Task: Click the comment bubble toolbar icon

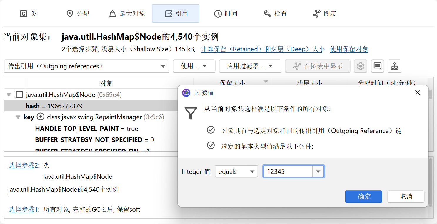Action: pyautogui.click(x=378, y=66)
